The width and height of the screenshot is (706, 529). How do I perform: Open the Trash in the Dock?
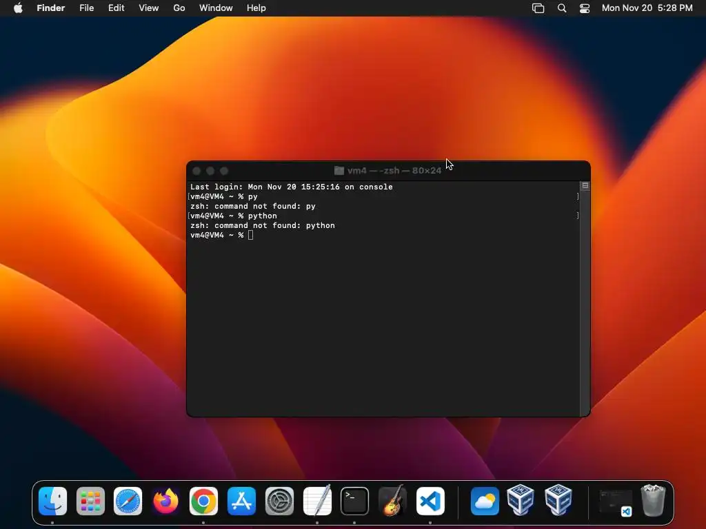[653, 500]
